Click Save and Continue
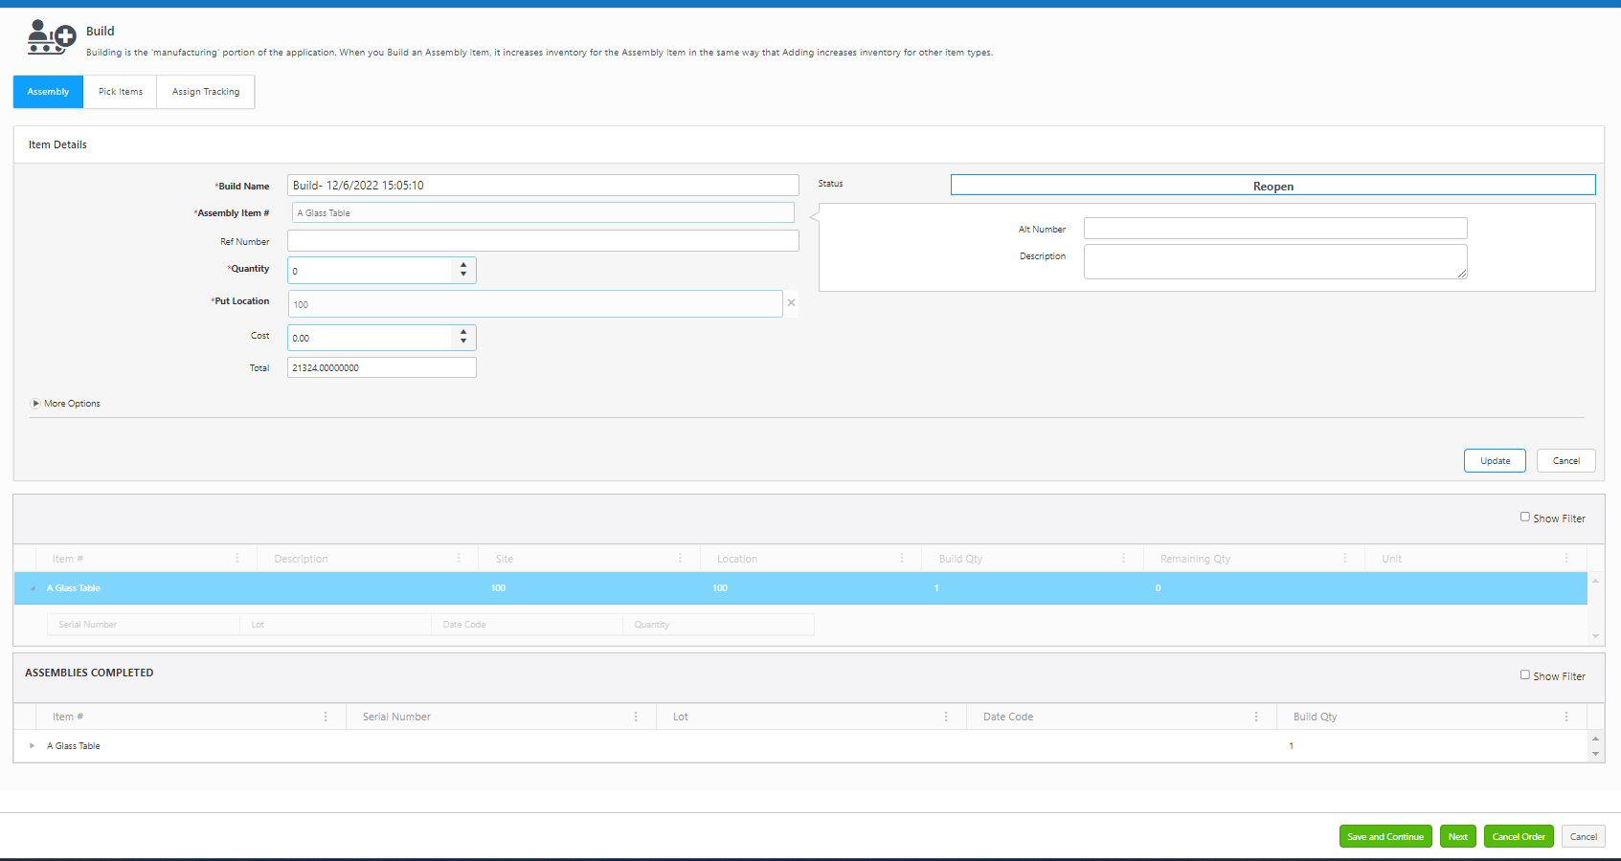 point(1385,836)
